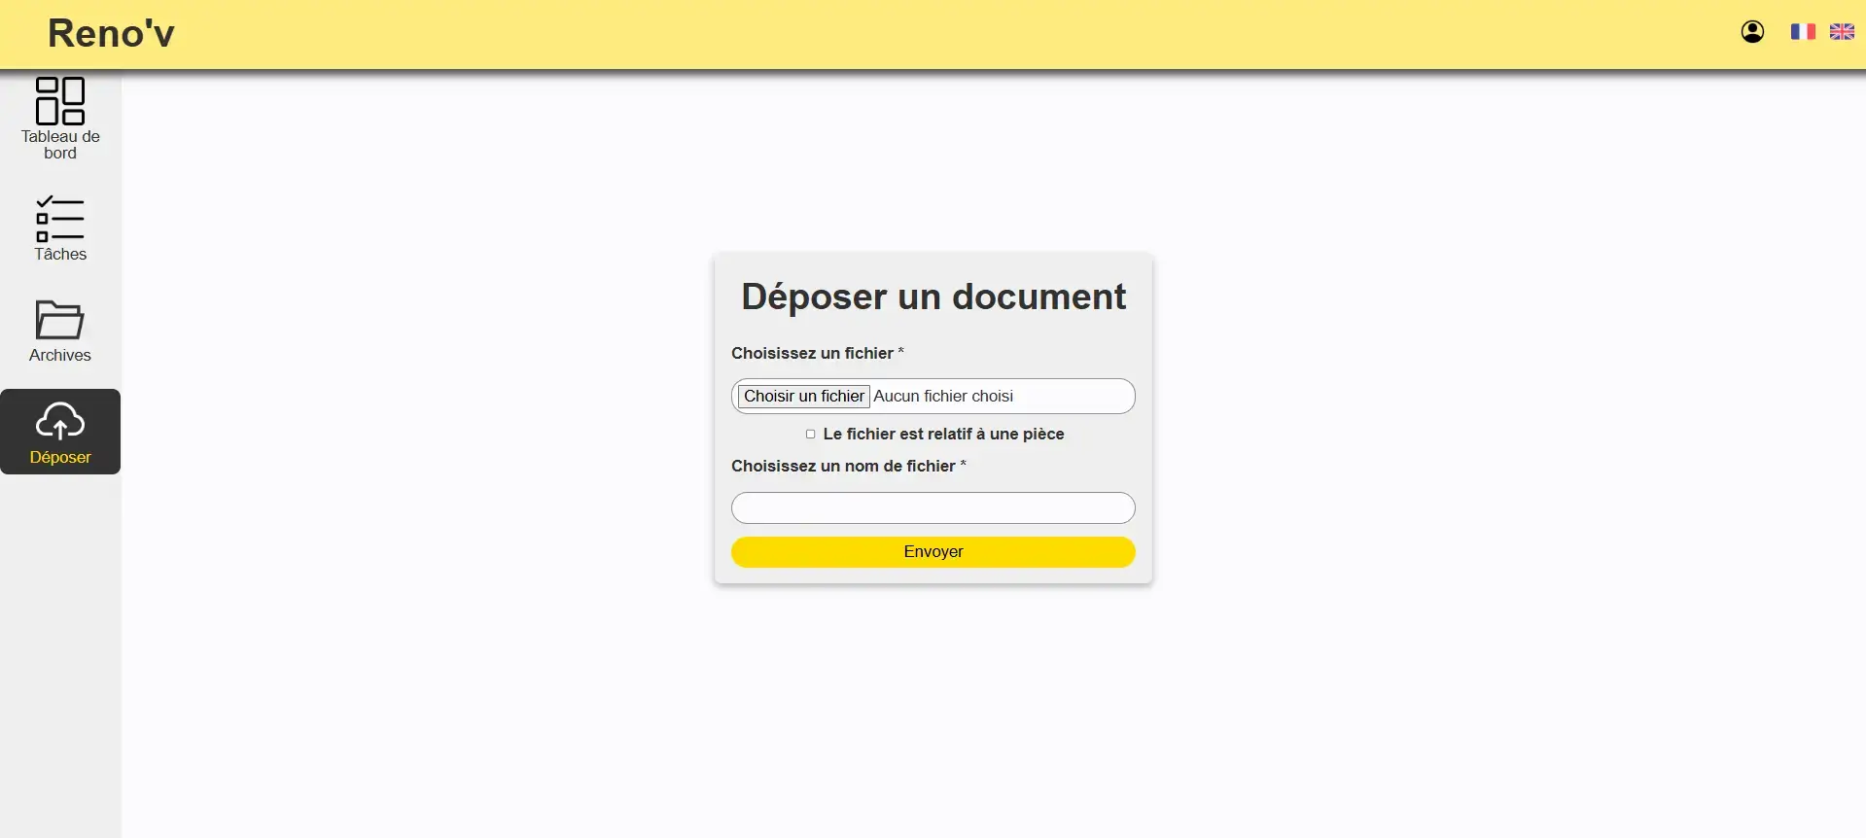
Task: Tick the room-related file checkbox
Action: click(x=810, y=435)
